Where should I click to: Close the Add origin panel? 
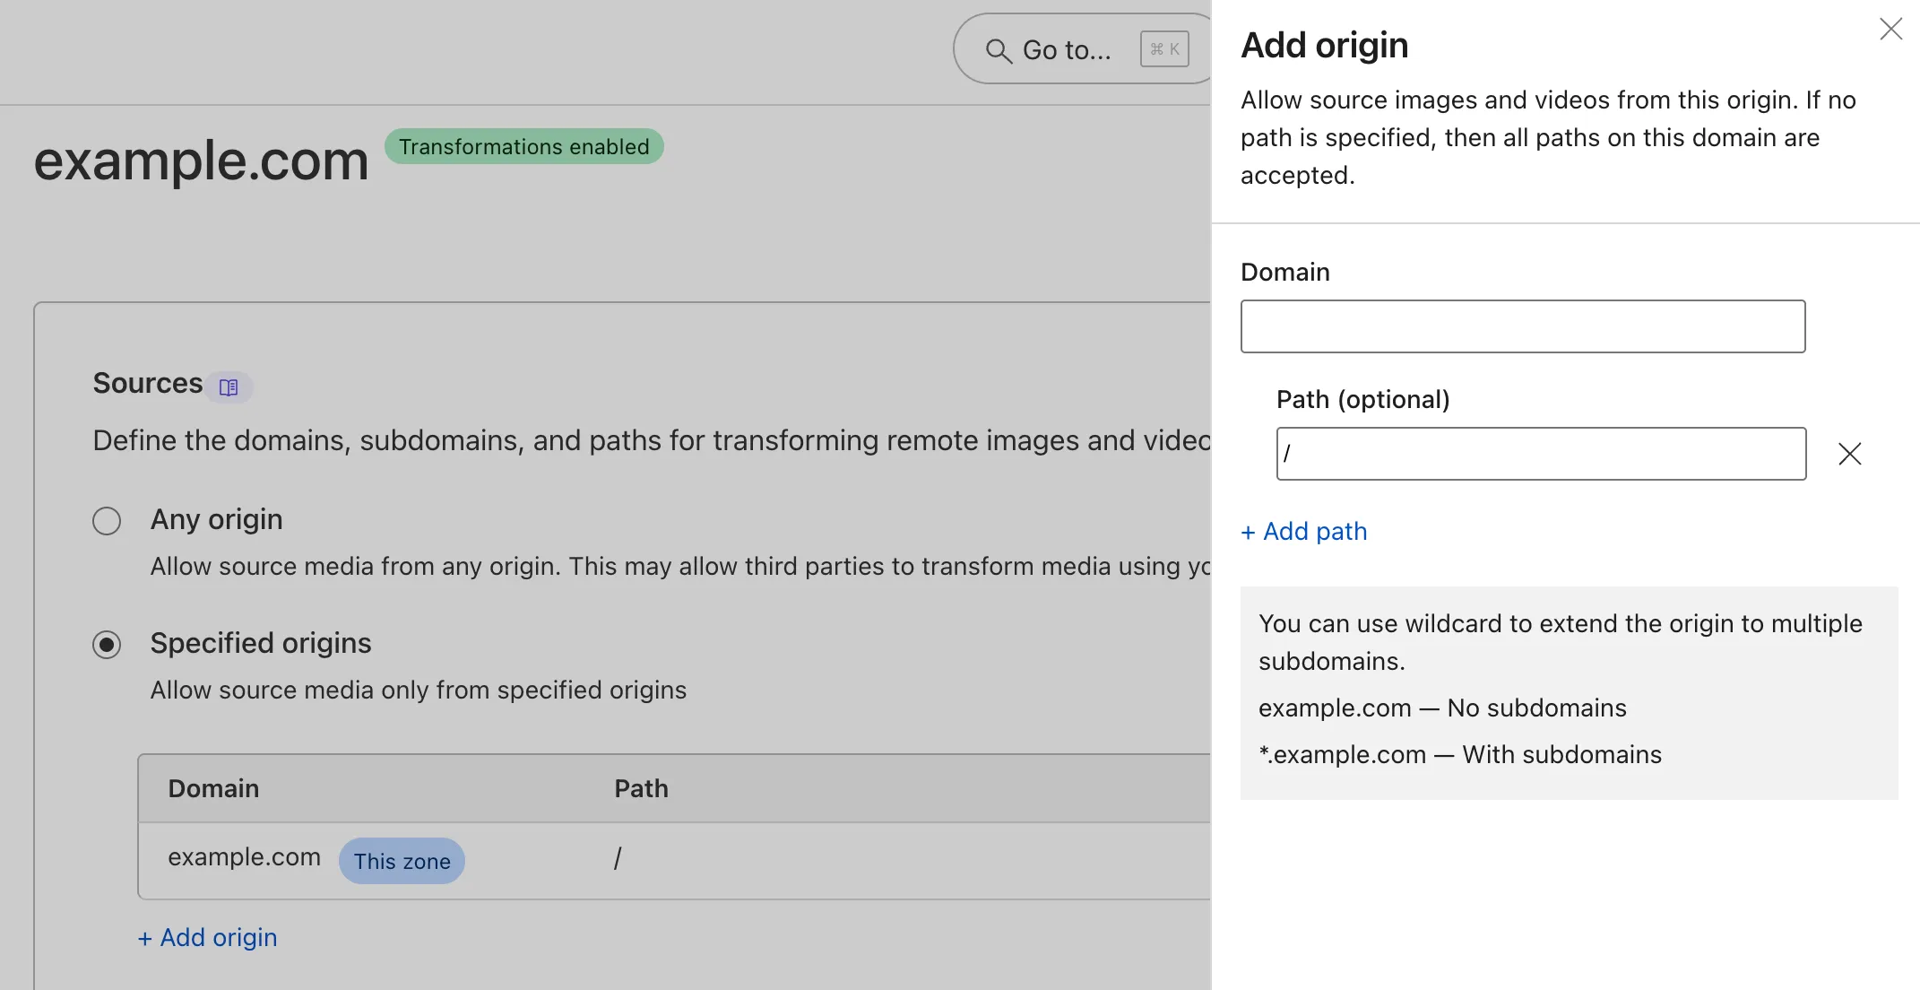(1891, 29)
